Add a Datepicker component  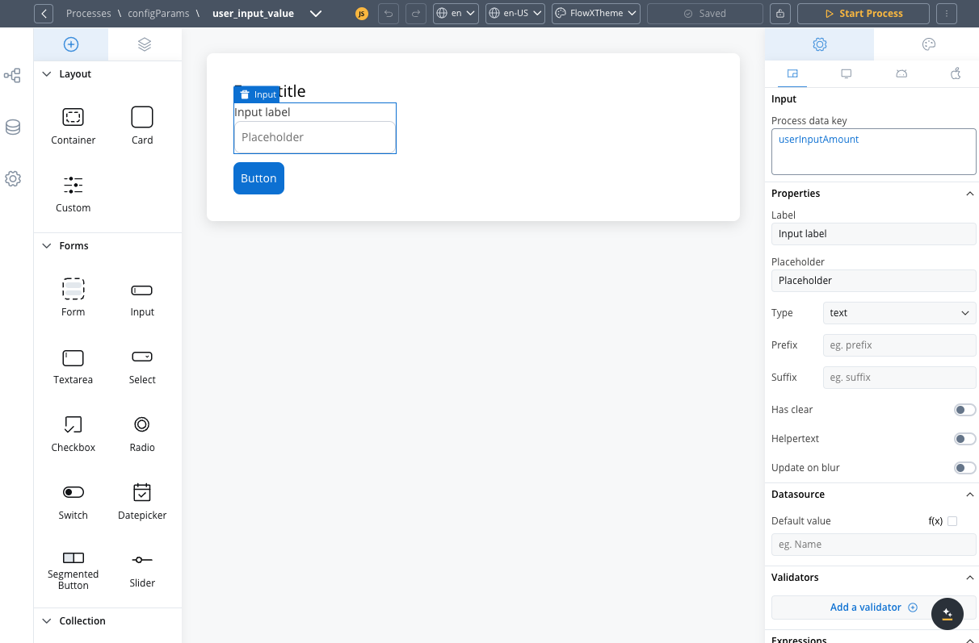(x=142, y=502)
